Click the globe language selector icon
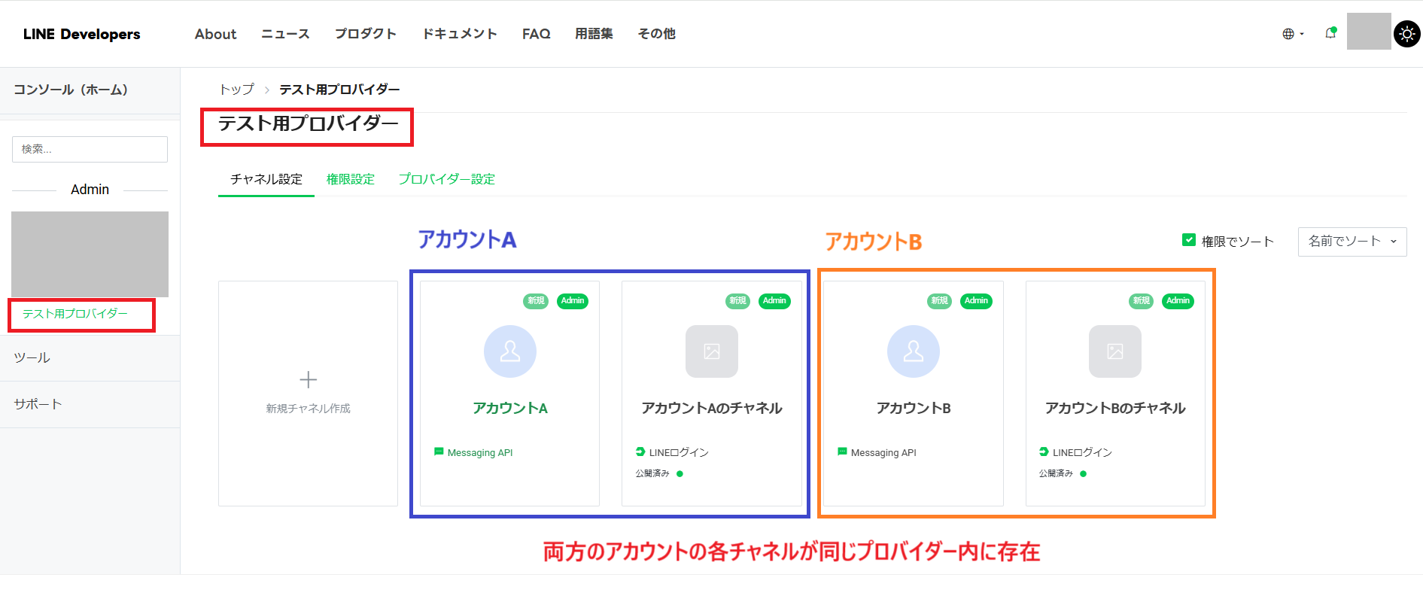 click(1288, 34)
